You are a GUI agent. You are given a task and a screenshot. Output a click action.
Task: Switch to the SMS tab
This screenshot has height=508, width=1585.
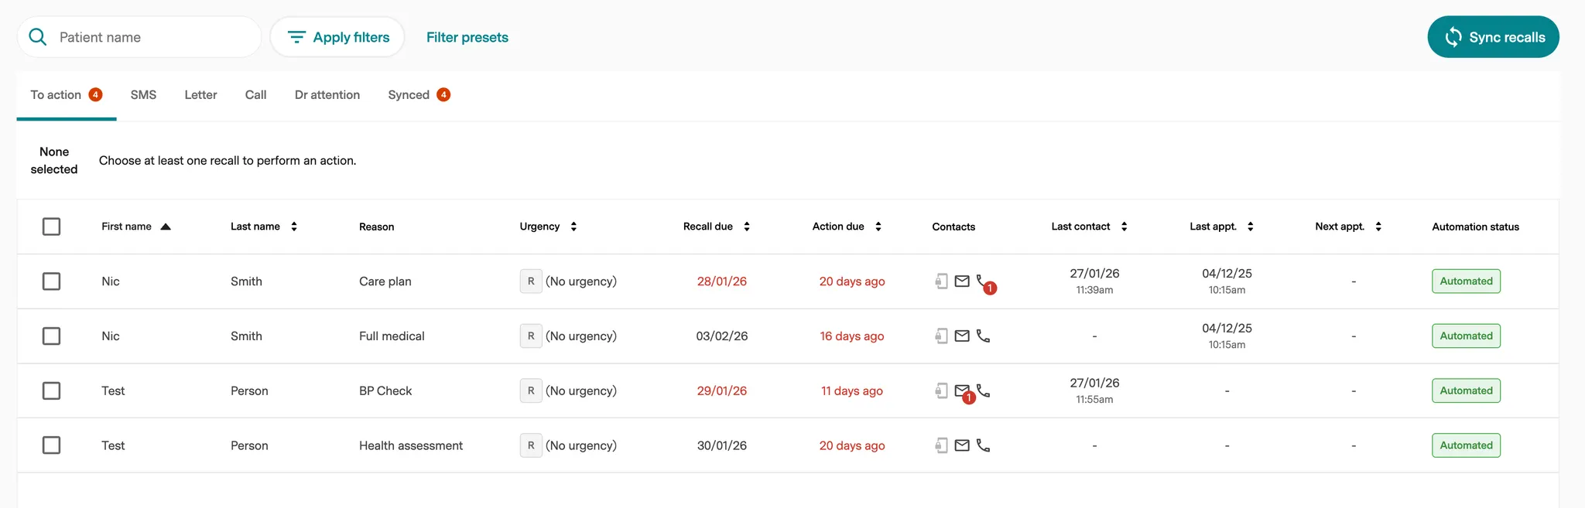[x=143, y=95]
